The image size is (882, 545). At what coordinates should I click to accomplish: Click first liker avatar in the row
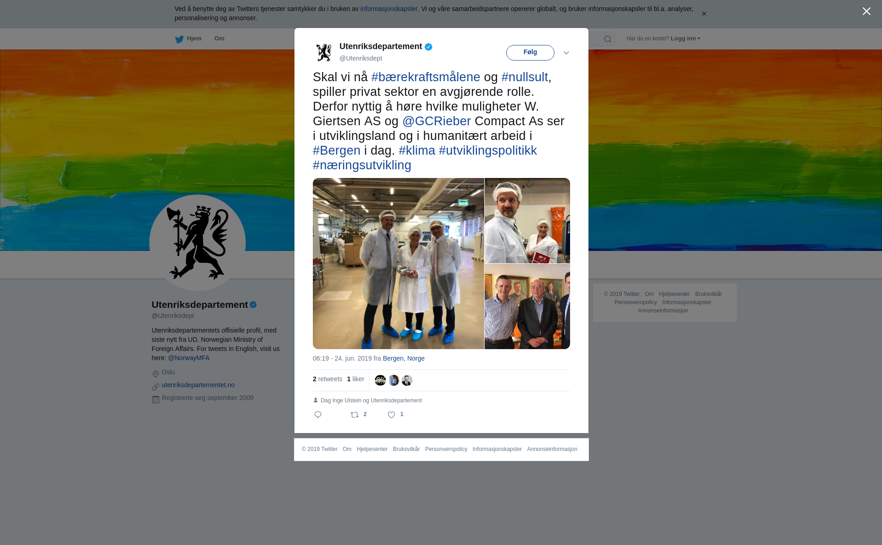point(380,380)
